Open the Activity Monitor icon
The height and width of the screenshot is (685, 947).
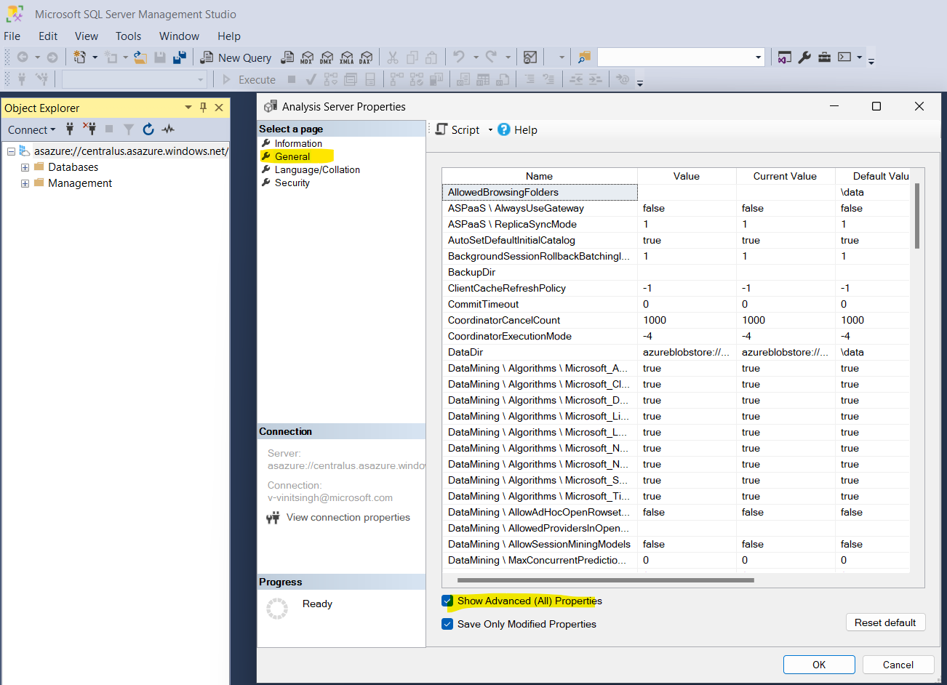click(x=530, y=57)
